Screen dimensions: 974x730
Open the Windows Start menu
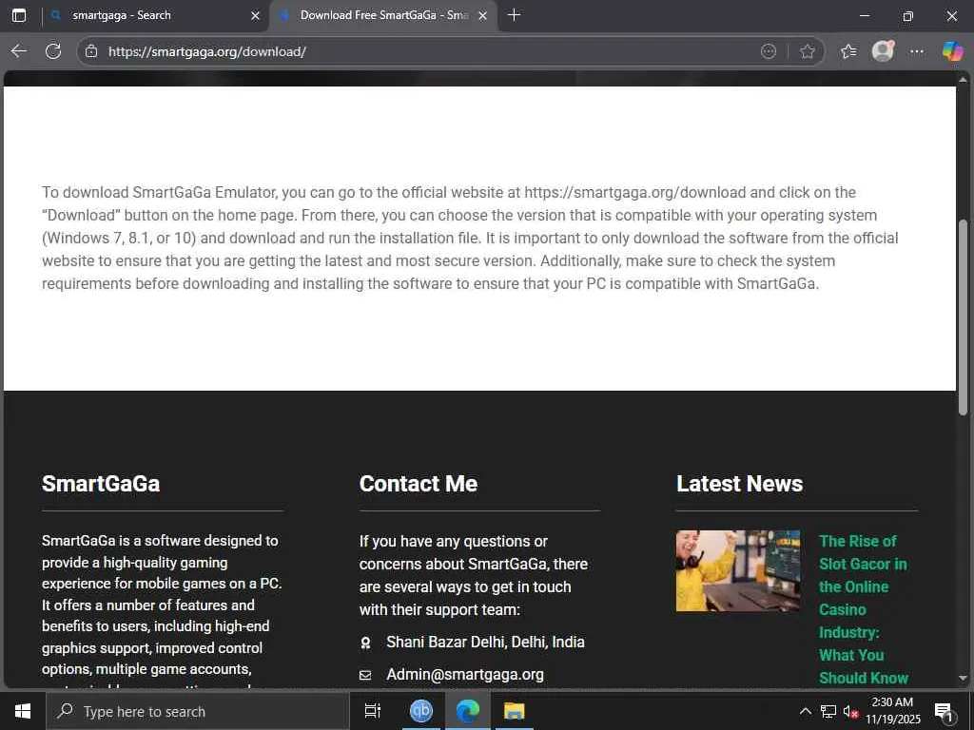pyautogui.click(x=23, y=711)
